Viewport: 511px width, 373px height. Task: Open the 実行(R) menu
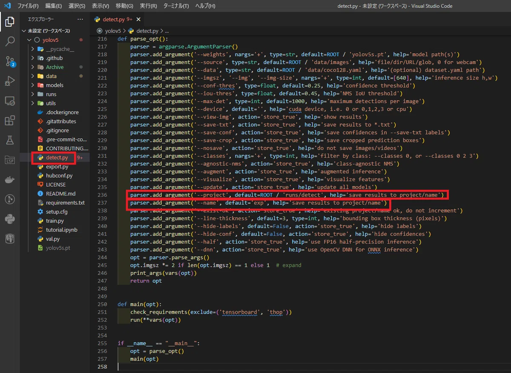pos(148,6)
